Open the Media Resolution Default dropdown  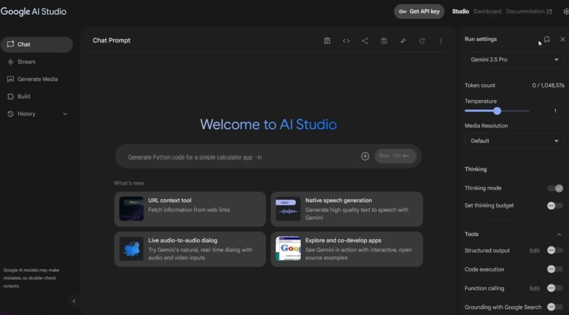point(514,141)
